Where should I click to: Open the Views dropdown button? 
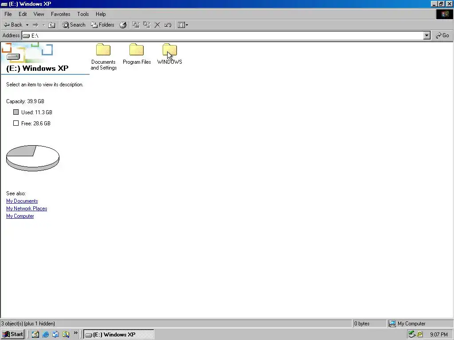[183, 25]
